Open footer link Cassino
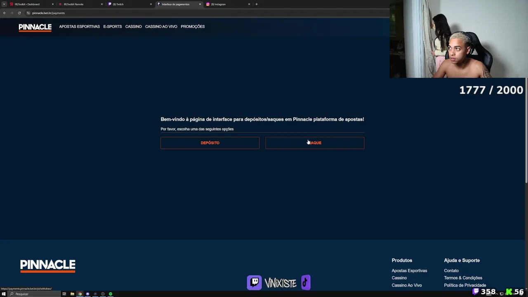The height and width of the screenshot is (297, 528). (399, 278)
